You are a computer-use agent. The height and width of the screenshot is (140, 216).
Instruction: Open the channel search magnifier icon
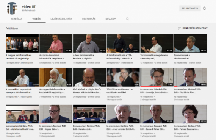pyautogui.click(x=128, y=19)
